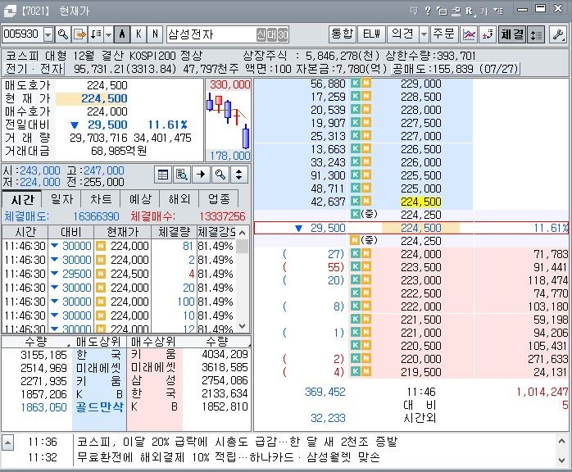Click the up arrow button left of news times
The image size is (572, 472).
(x=7, y=442)
